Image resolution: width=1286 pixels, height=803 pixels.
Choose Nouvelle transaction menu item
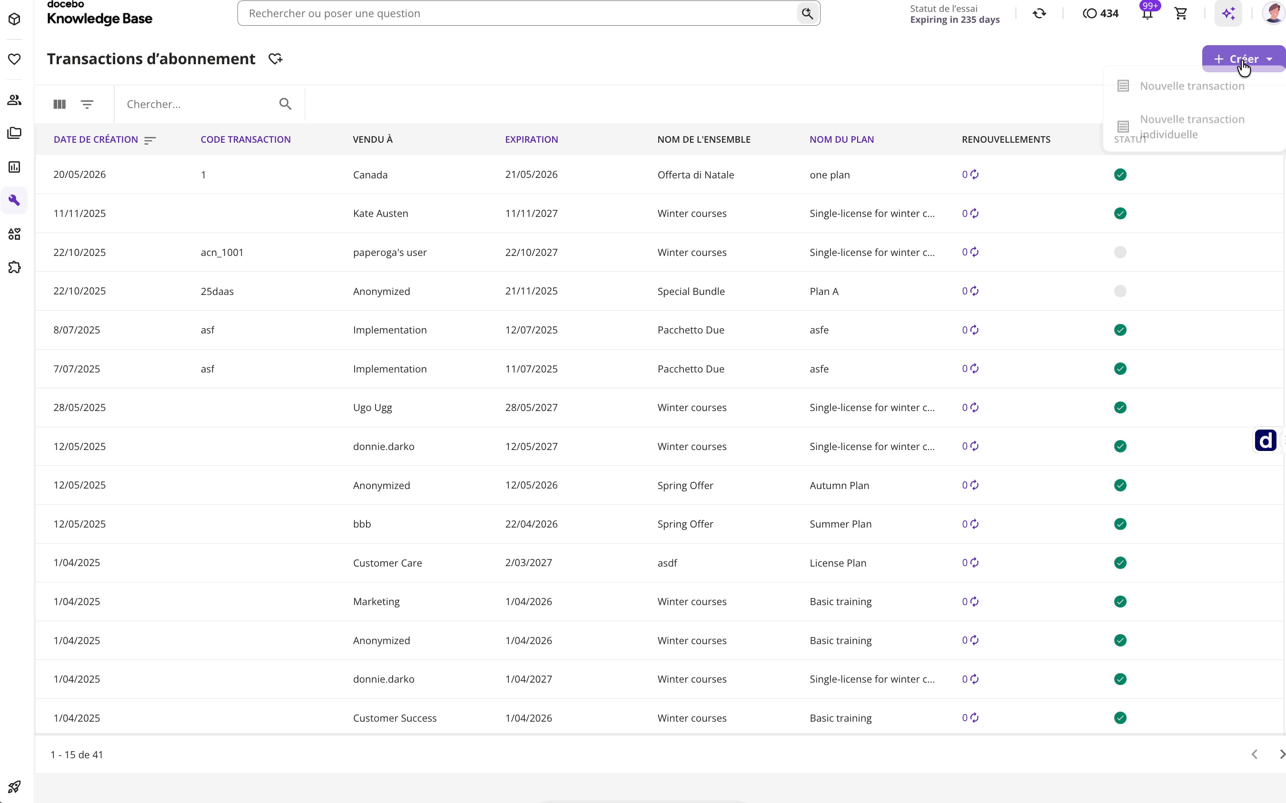(1194, 86)
